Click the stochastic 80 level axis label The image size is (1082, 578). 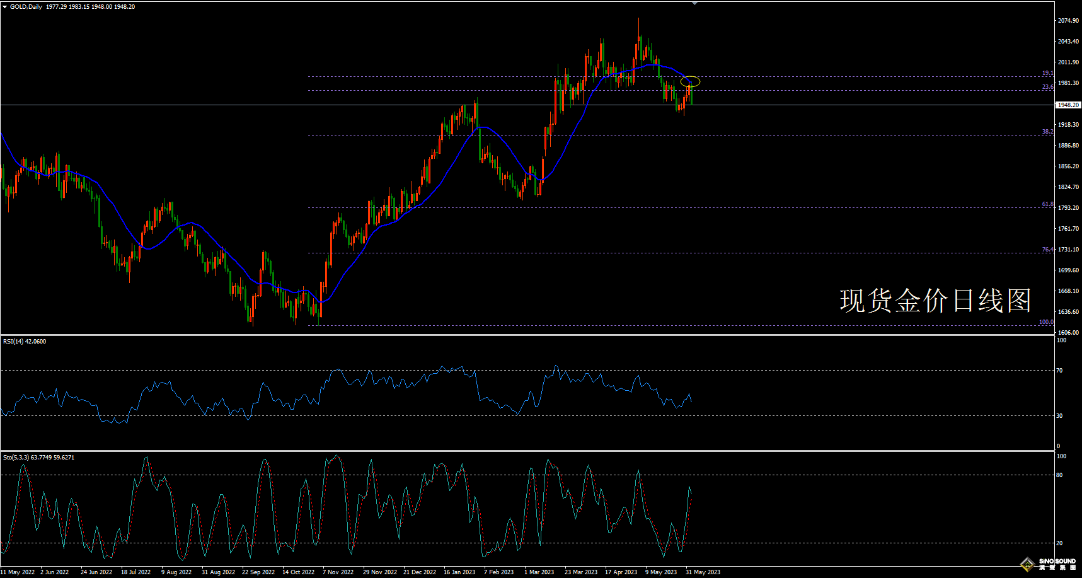point(1060,475)
